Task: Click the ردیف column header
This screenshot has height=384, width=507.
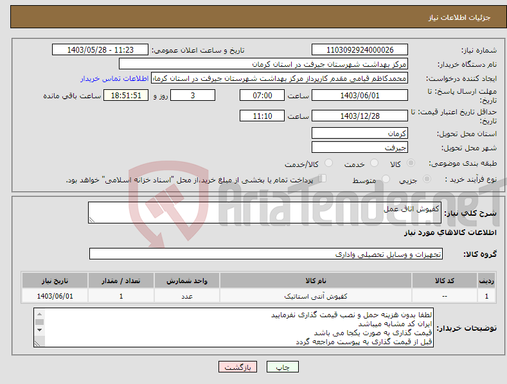Action: tap(486, 281)
